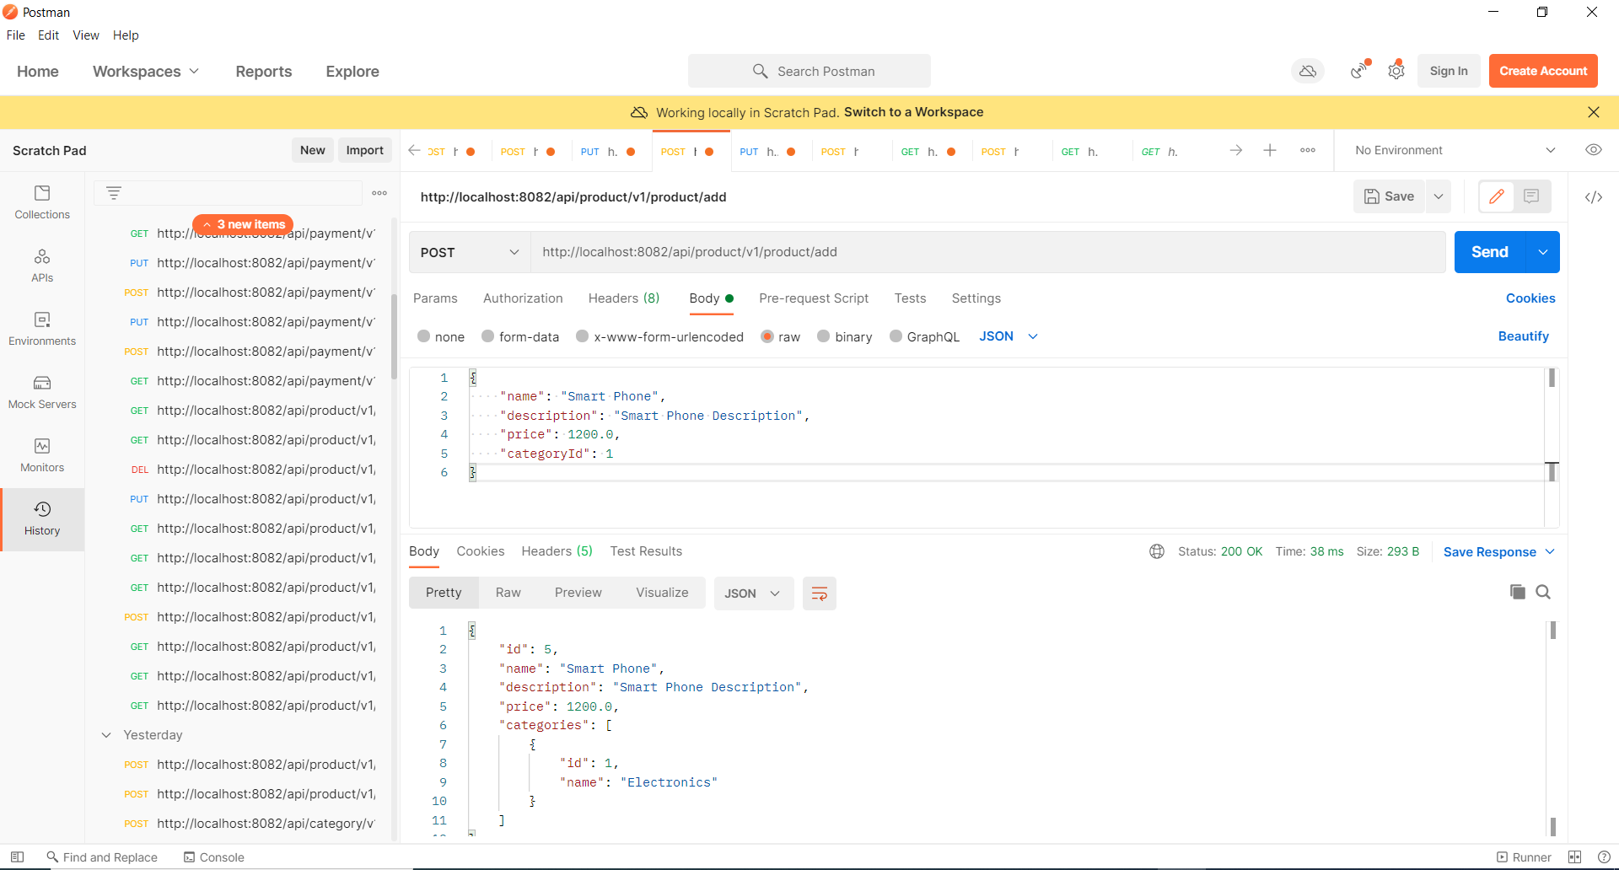Open the Workspaces dropdown
1619x870 pixels.
[146, 72]
